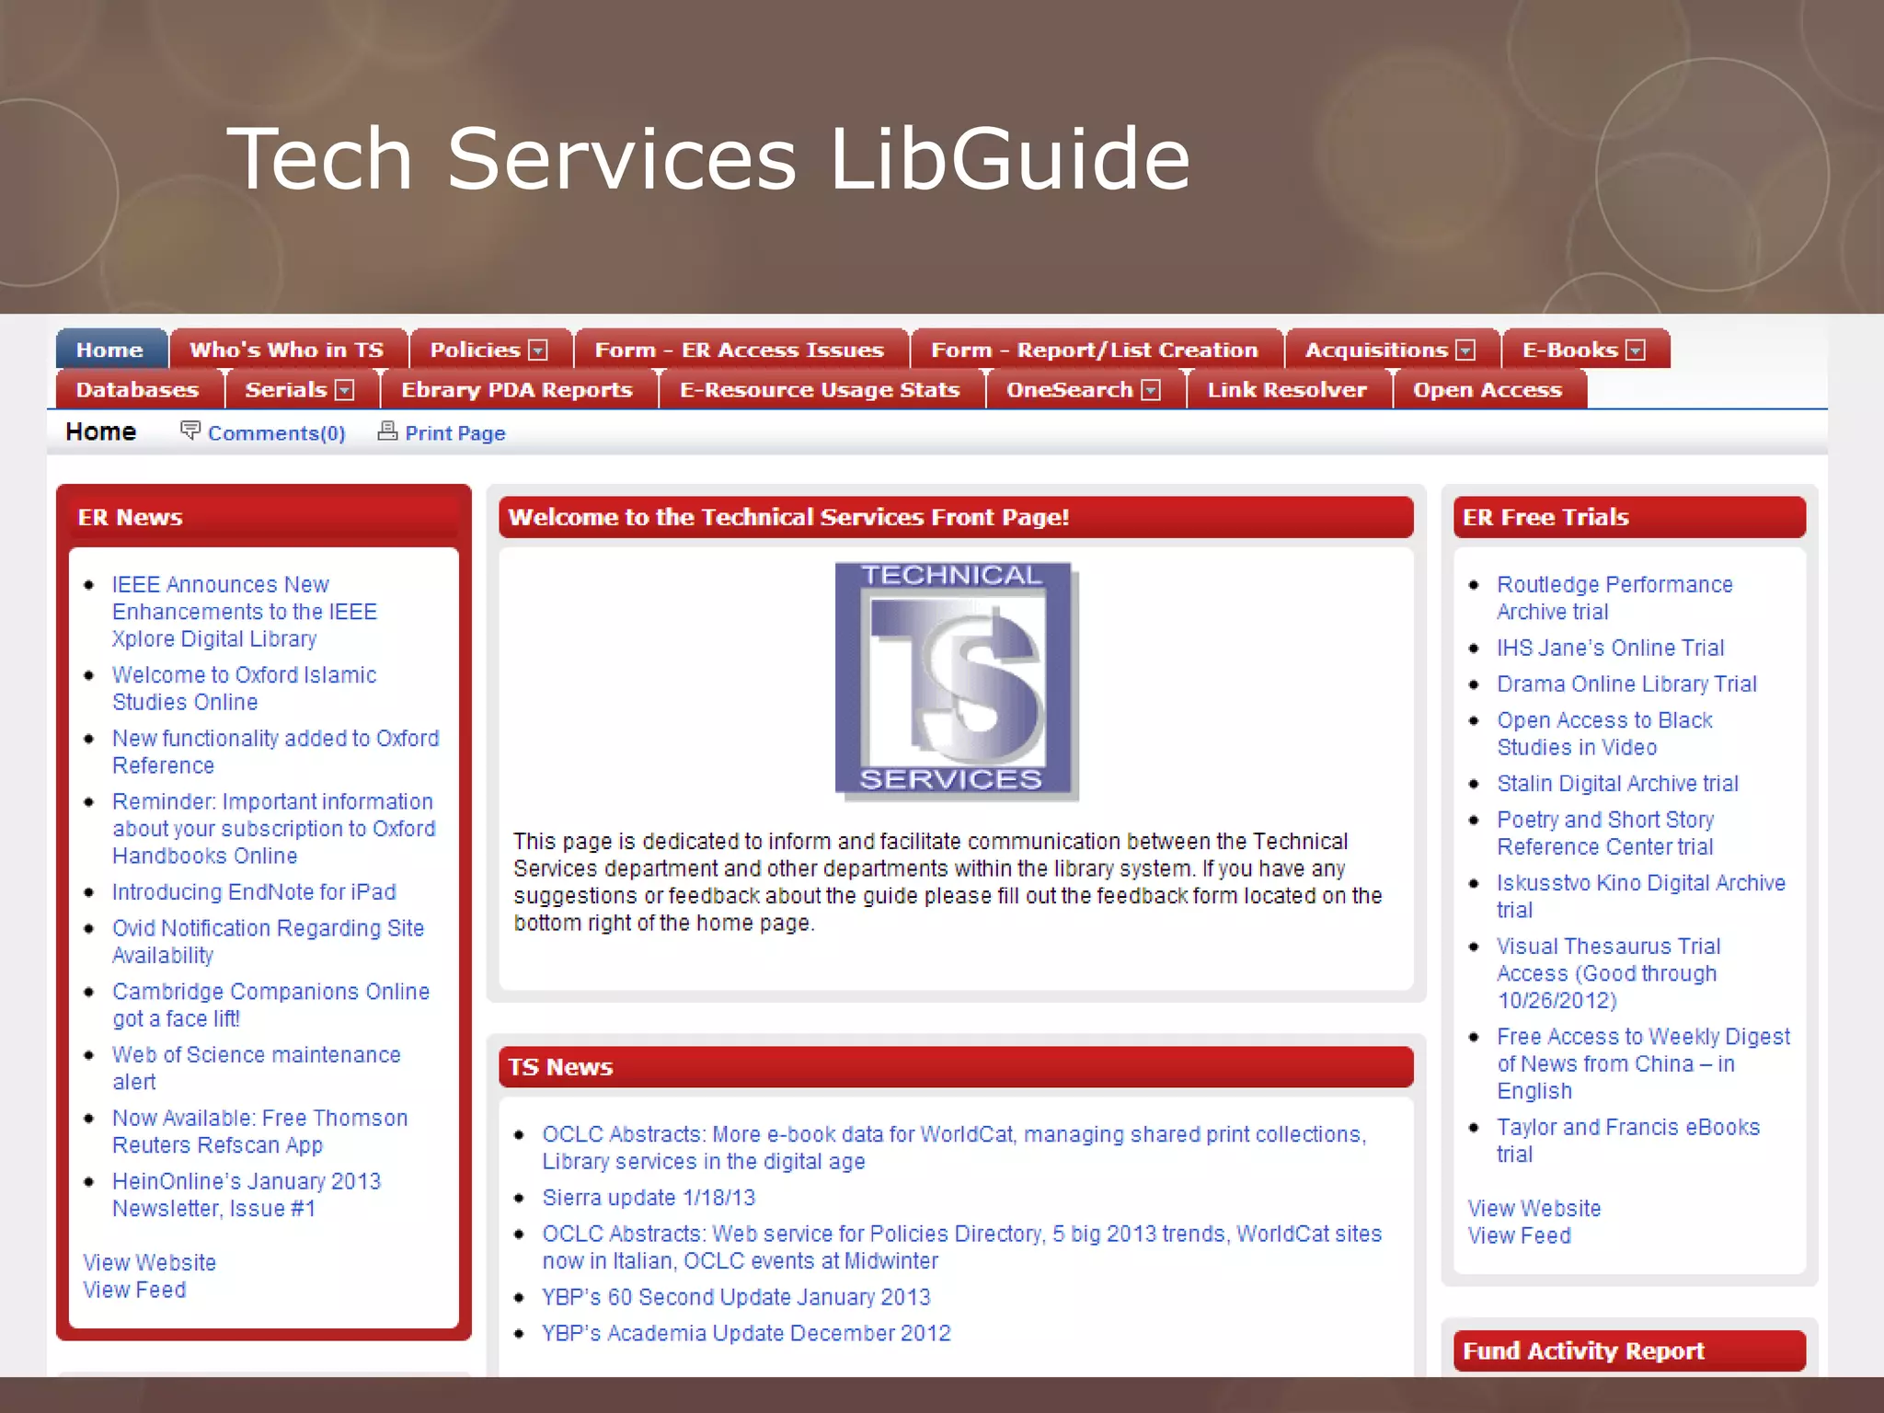Open Taylor and Francis eBooks trial link
1884x1413 pixels.
[x=1628, y=1141]
